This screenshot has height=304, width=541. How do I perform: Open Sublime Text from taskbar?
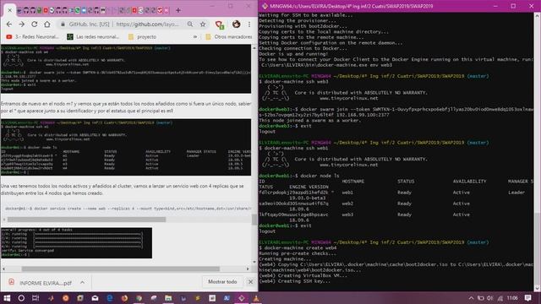coord(197,298)
